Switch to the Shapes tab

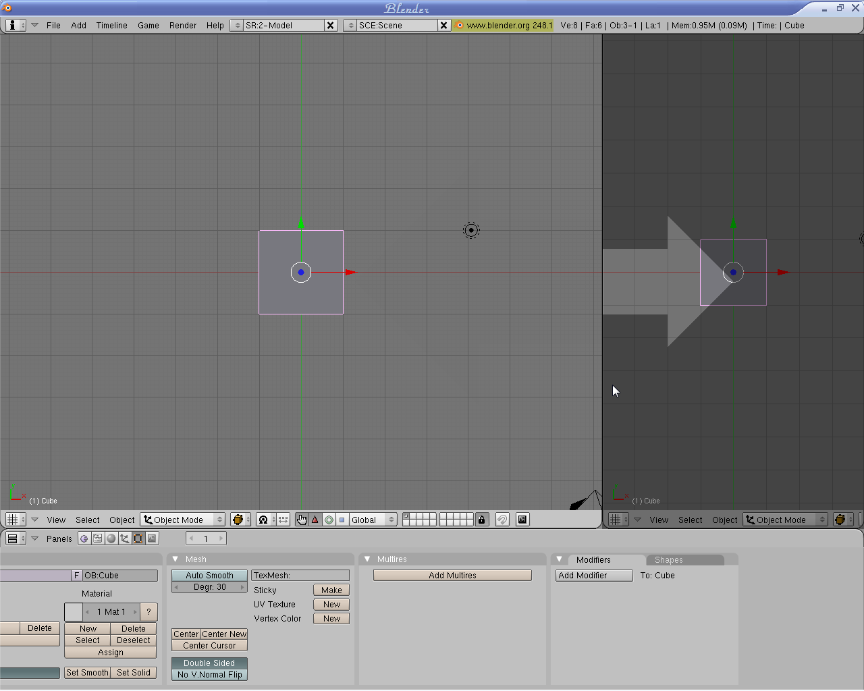668,560
